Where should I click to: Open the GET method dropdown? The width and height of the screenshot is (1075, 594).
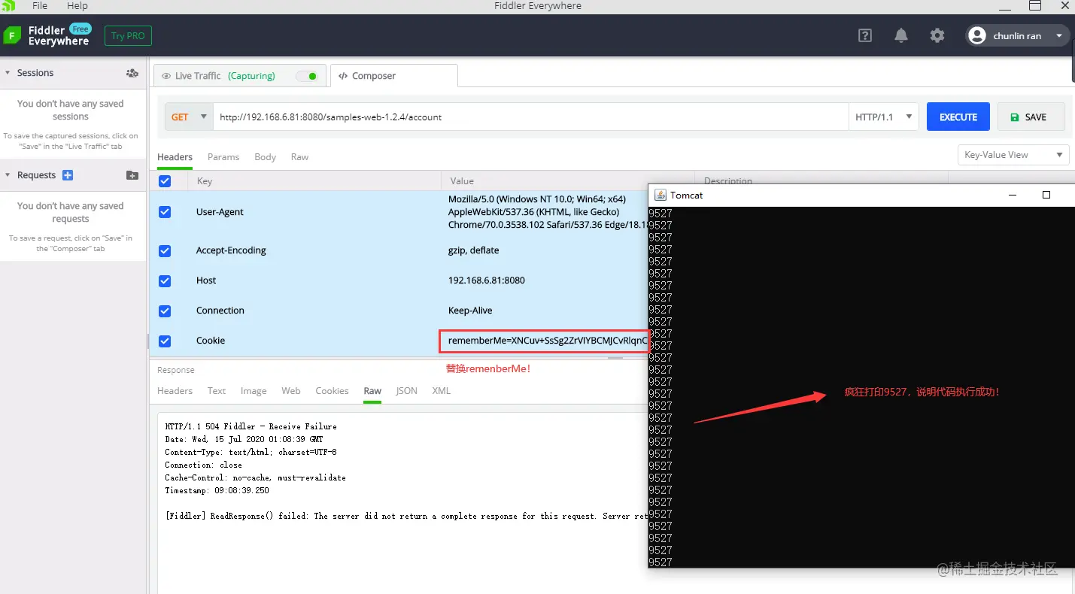pos(189,117)
